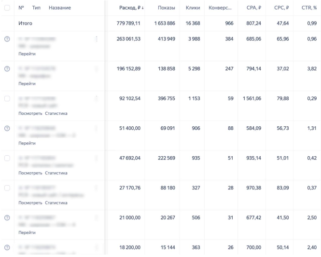The image size is (321, 257).
Task: Click the CTR, % column header
Action: pyautogui.click(x=308, y=8)
